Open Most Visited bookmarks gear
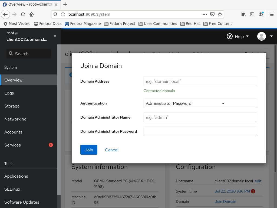277x208 pixels. click(x=17, y=24)
